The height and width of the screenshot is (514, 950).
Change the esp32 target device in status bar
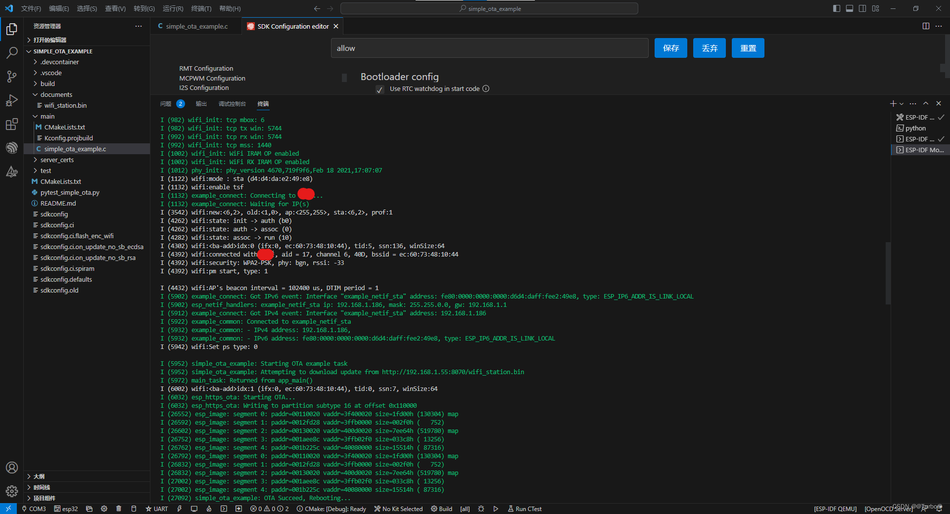pyautogui.click(x=66, y=509)
